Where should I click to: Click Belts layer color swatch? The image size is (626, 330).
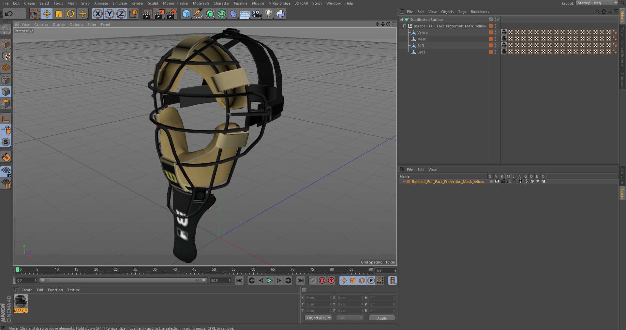(491, 52)
